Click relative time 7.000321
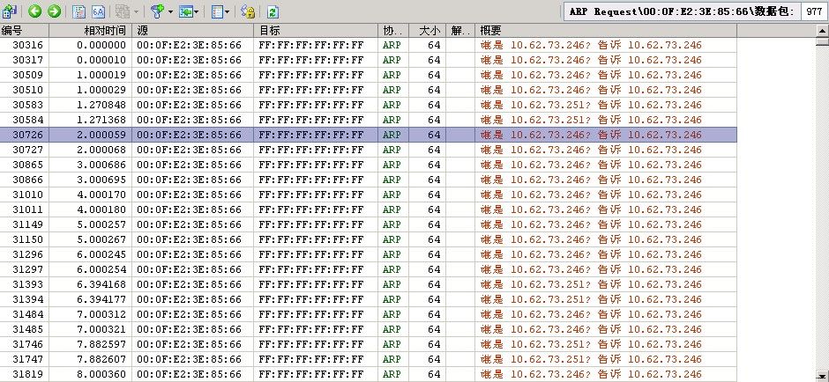Image resolution: width=829 pixels, height=382 pixels. (x=101, y=329)
